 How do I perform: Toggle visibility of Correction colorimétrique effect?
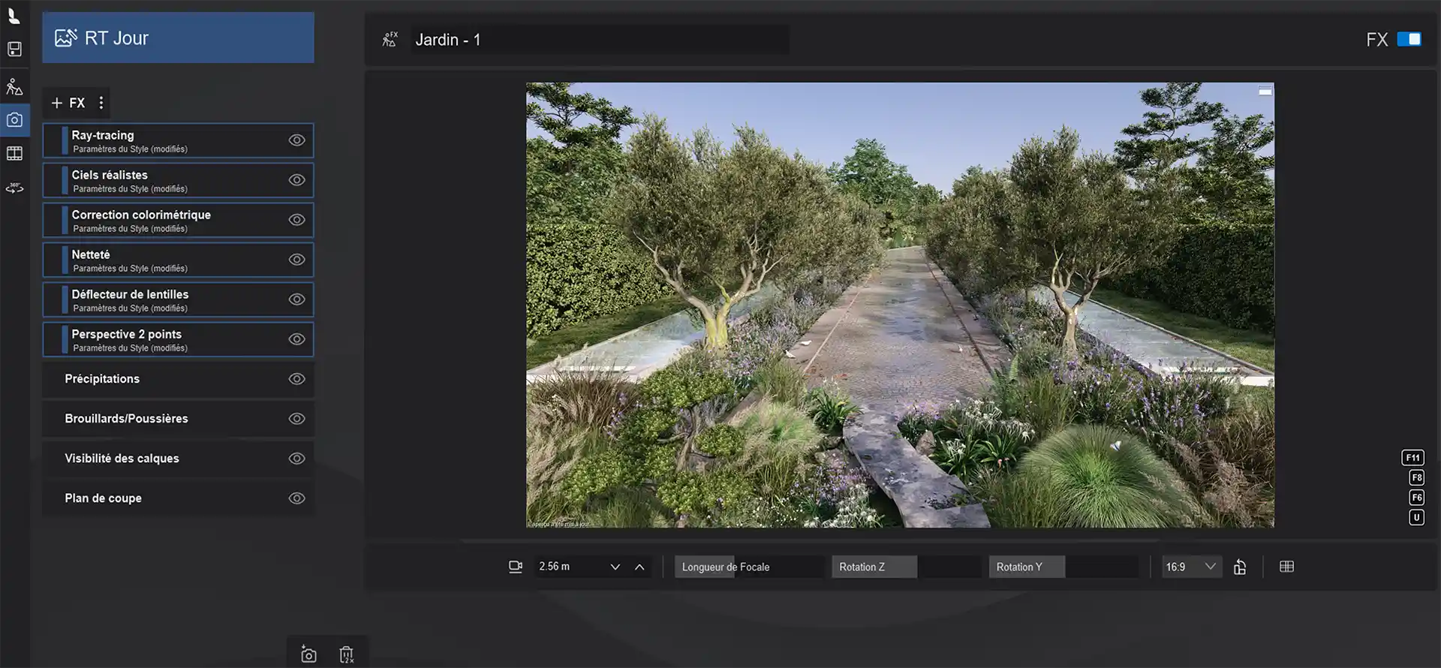[297, 220]
